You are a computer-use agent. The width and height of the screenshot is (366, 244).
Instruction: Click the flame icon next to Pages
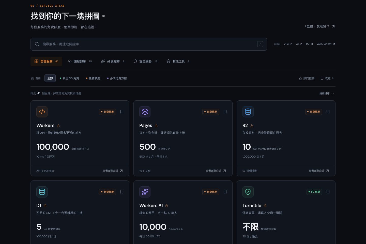tap(156, 126)
